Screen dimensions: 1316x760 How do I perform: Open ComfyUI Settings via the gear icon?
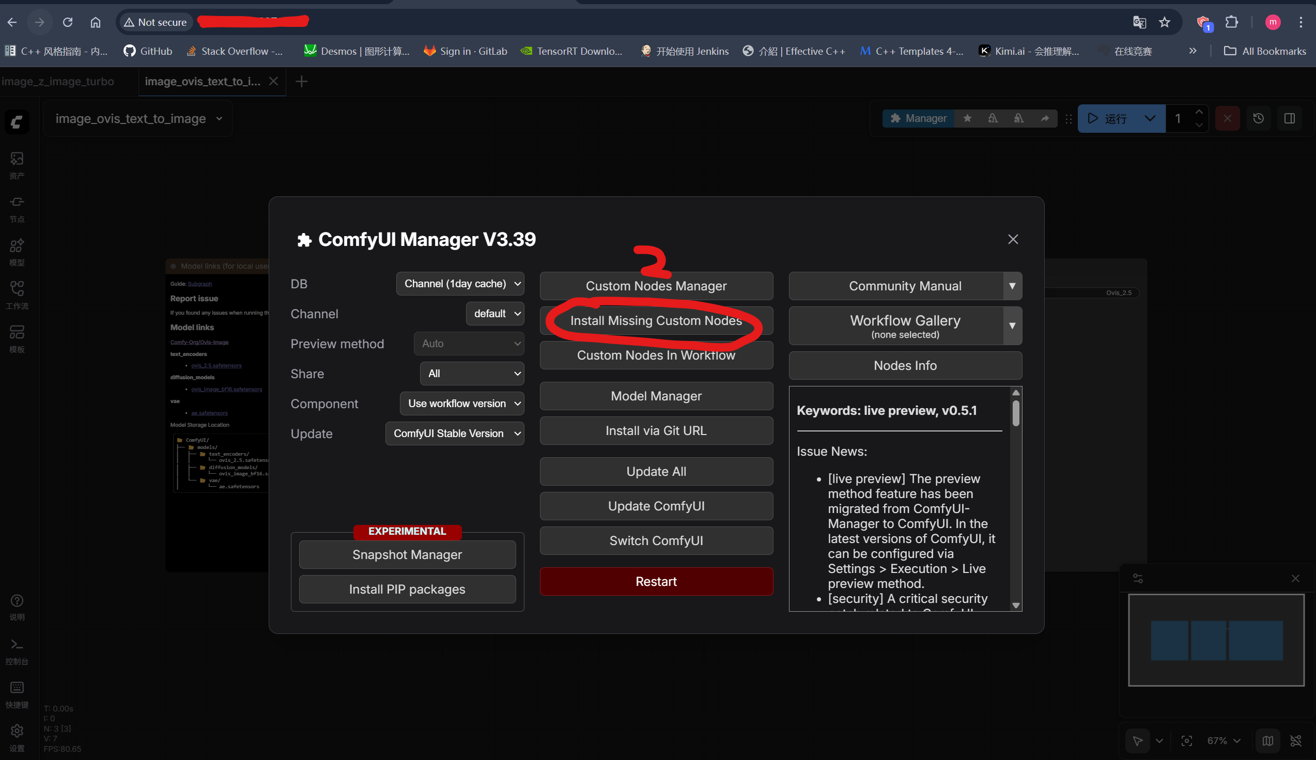[17, 732]
